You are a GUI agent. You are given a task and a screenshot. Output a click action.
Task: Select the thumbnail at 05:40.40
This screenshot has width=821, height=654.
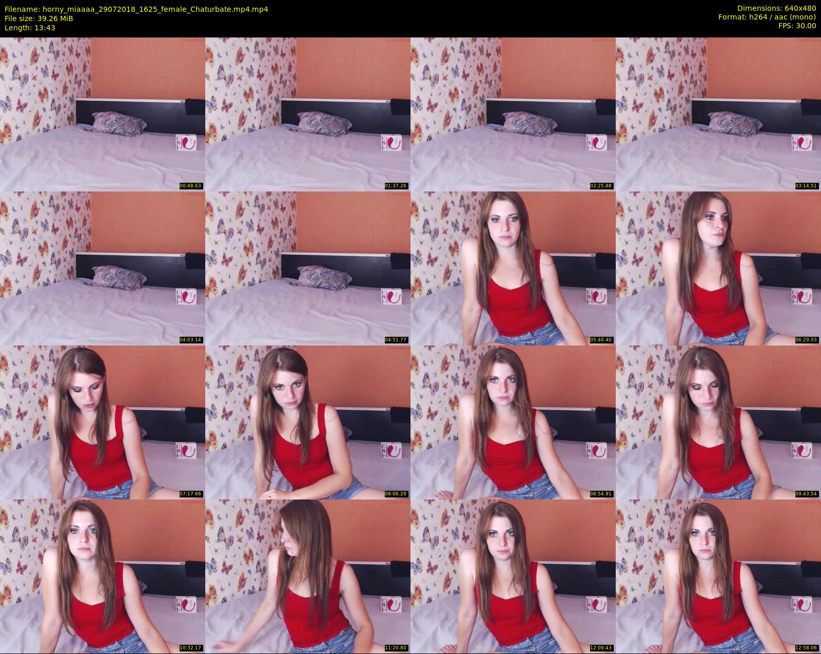pyautogui.click(x=513, y=268)
